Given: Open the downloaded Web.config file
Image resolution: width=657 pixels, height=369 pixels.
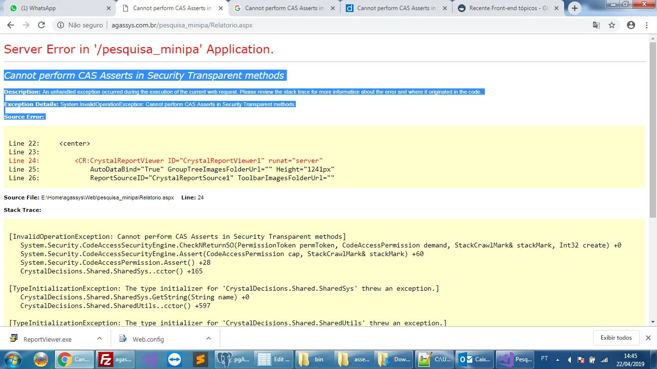Looking at the screenshot, I should (148, 339).
